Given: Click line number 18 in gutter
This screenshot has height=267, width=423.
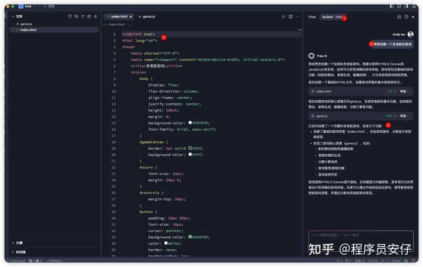Looking at the screenshot, I should [113, 142].
